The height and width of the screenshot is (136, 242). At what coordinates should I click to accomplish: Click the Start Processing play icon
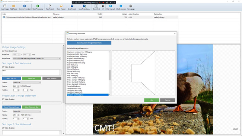[x=38, y=6]
